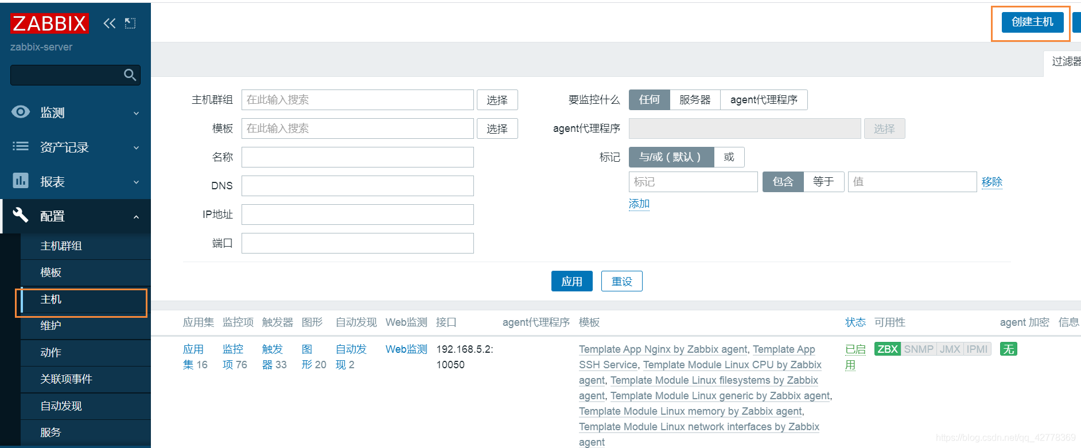Click 选择 next to 主机群组
This screenshot has width=1081, height=448.
[x=497, y=100]
